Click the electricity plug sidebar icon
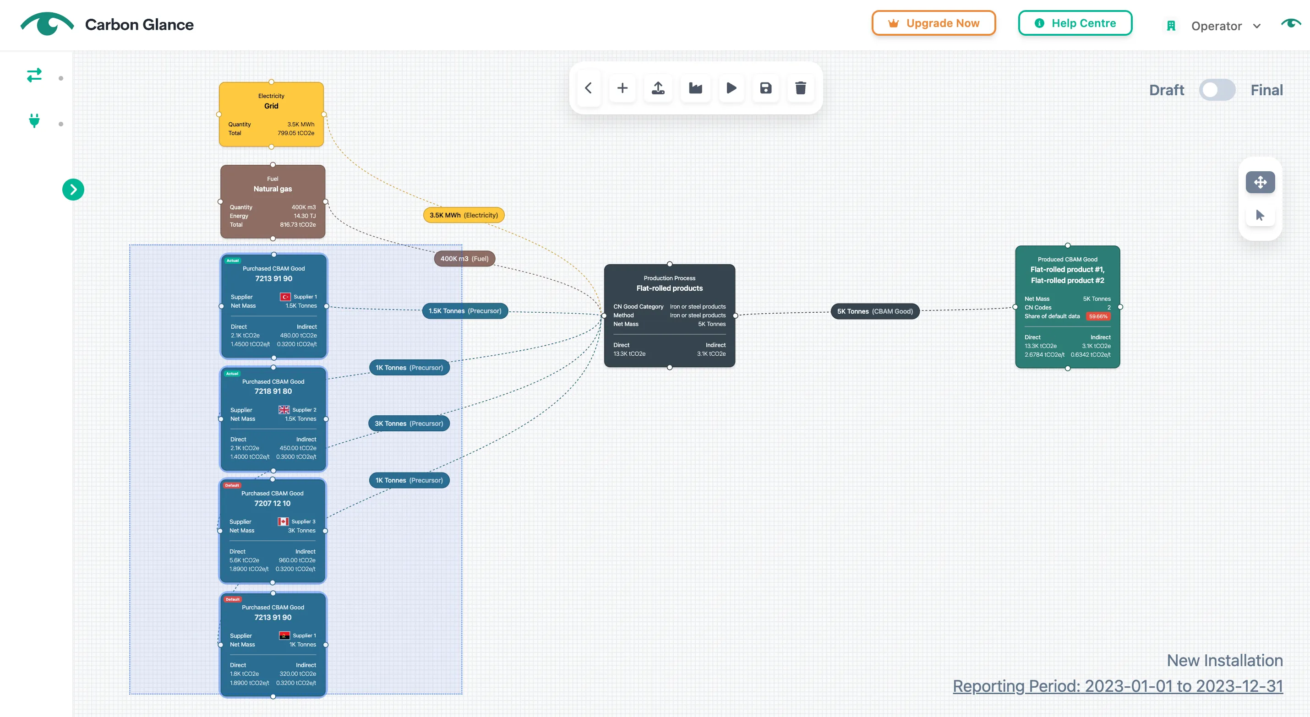 click(34, 120)
